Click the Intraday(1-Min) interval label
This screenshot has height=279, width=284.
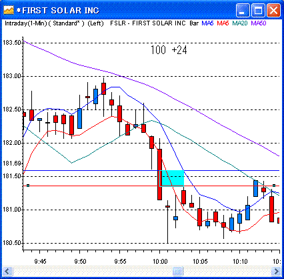point(25,23)
